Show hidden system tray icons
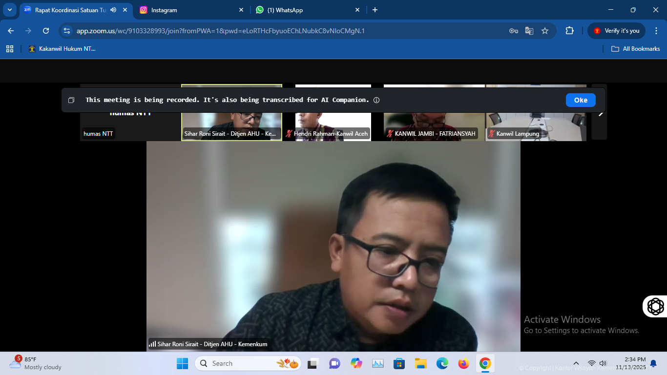Screen dimensions: 667x375 576,363
